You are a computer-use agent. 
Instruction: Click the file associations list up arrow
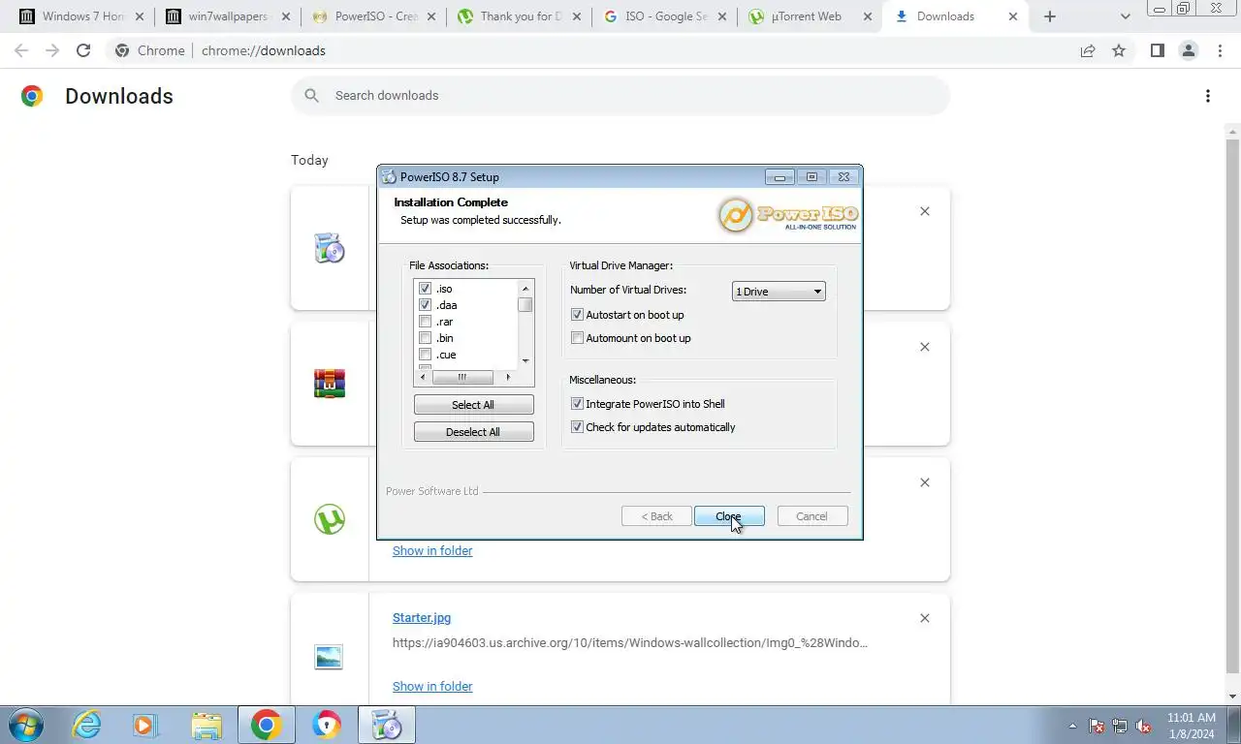click(x=525, y=289)
